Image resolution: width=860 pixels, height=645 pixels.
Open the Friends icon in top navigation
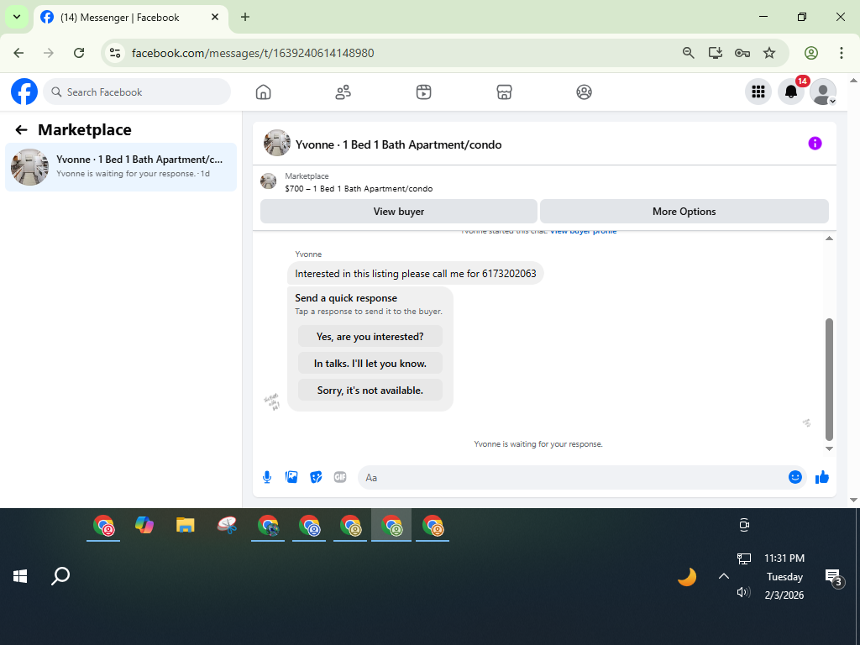(343, 92)
